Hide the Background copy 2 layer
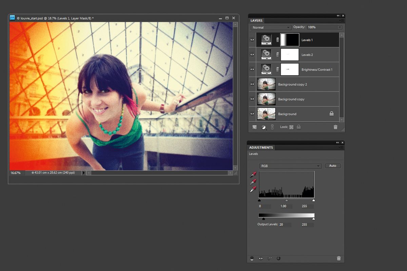The width and height of the screenshot is (407, 271). point(252,84)
